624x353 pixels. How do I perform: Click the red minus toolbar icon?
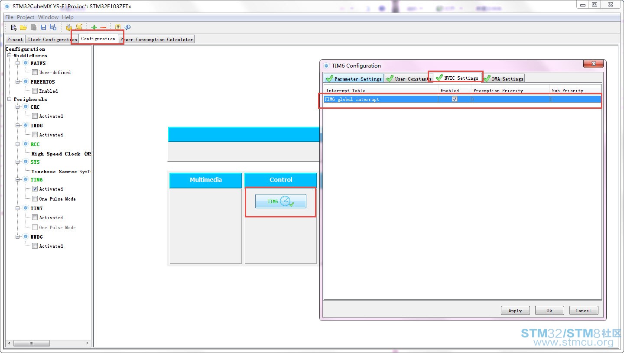[x=103, y=28]
